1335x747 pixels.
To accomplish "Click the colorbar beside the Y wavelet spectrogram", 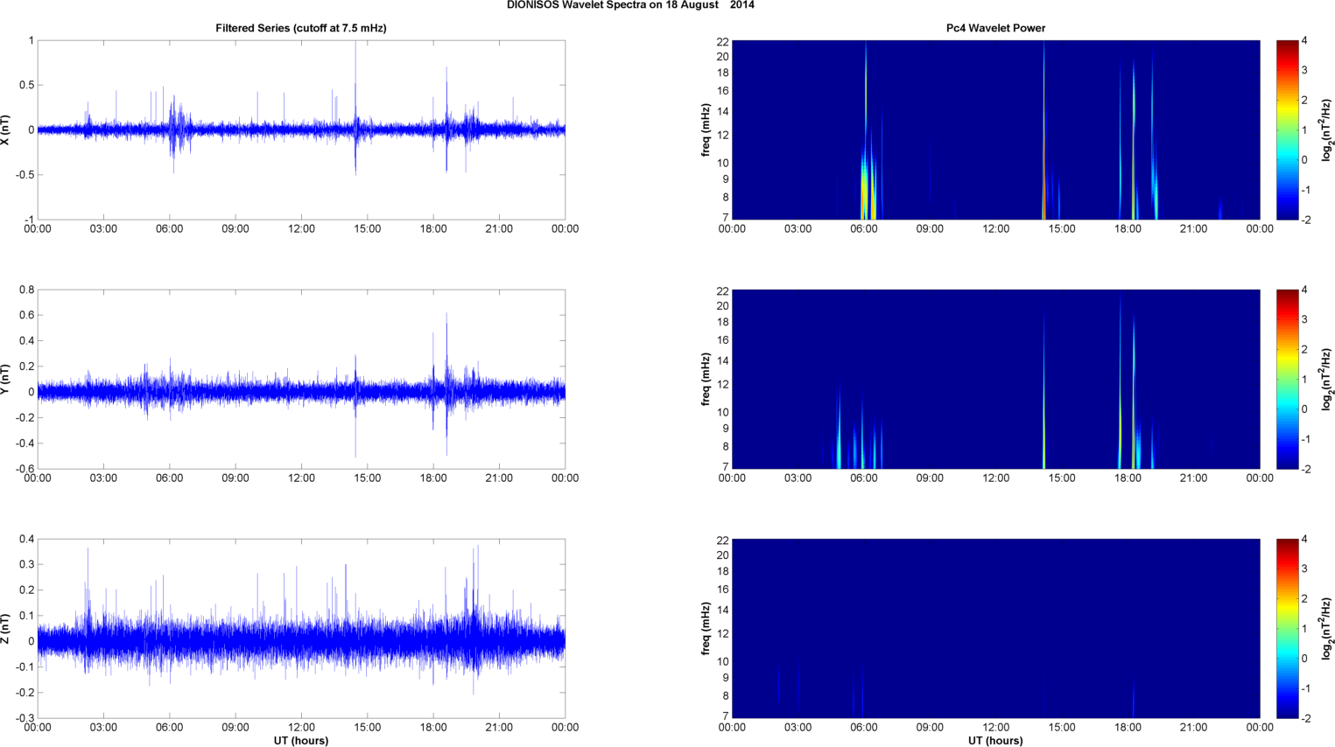I will point(1287,380).
